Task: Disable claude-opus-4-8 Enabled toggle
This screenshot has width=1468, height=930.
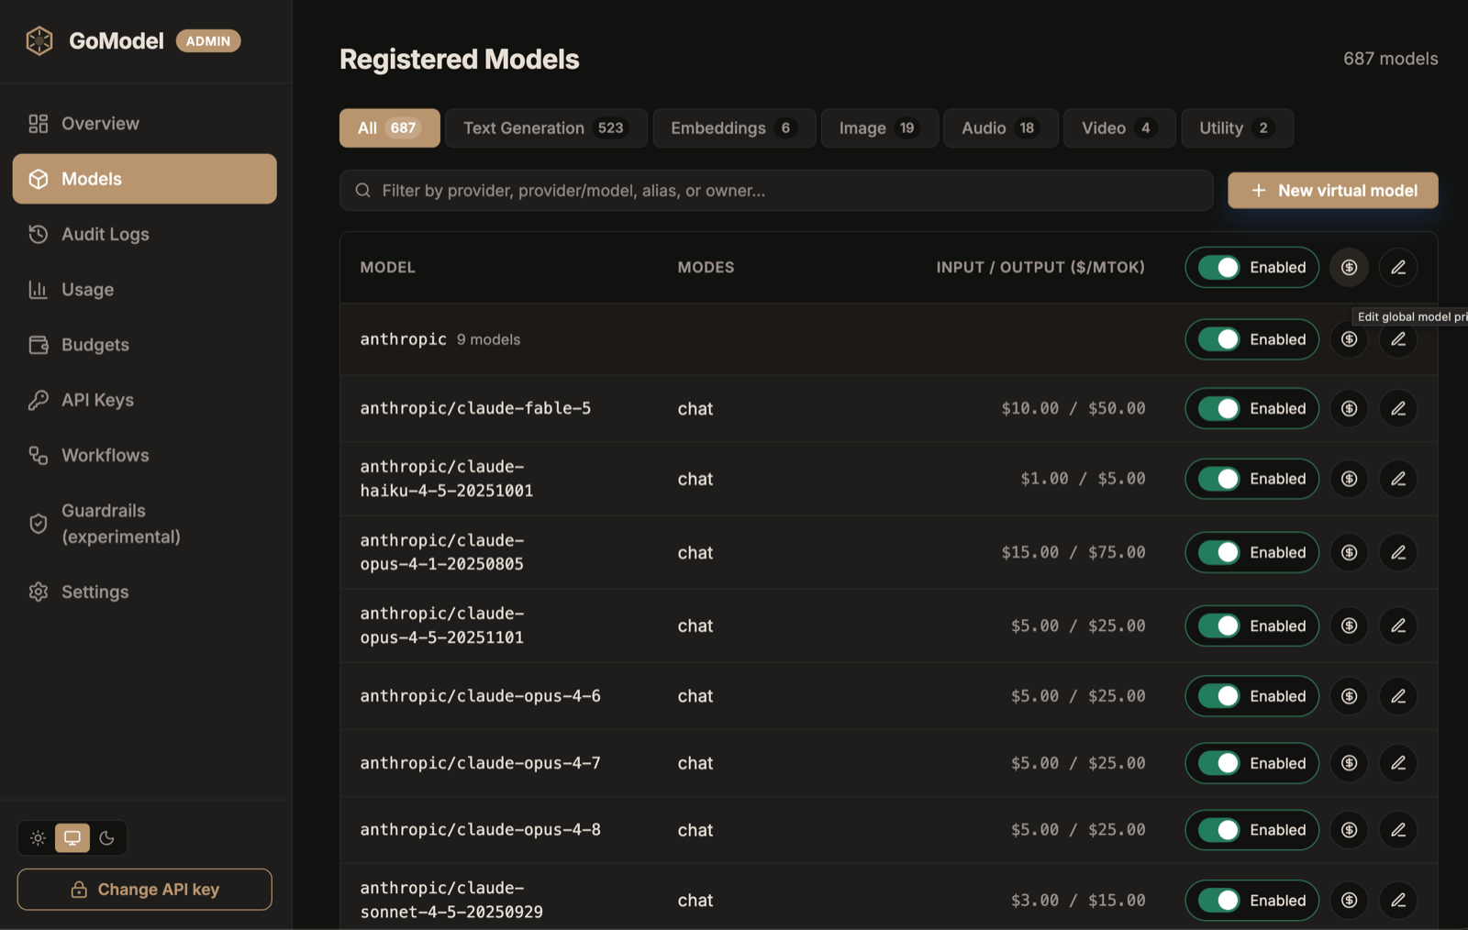Action: pos(1251,830)
